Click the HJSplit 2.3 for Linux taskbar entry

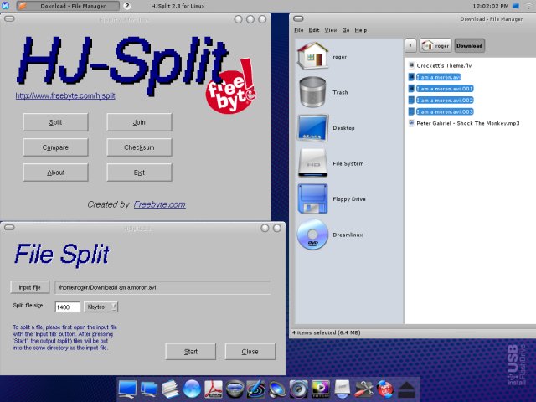178,6
